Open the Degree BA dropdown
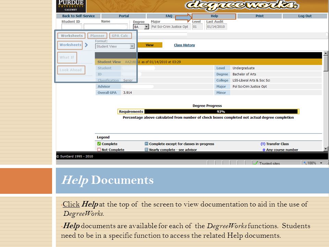 pos(141,27)
